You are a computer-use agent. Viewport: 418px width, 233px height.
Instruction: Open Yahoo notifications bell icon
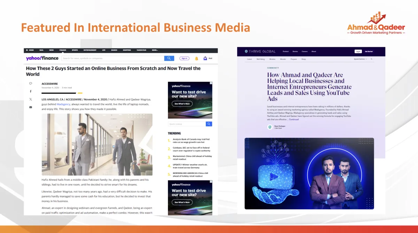[x=196, y=58]
